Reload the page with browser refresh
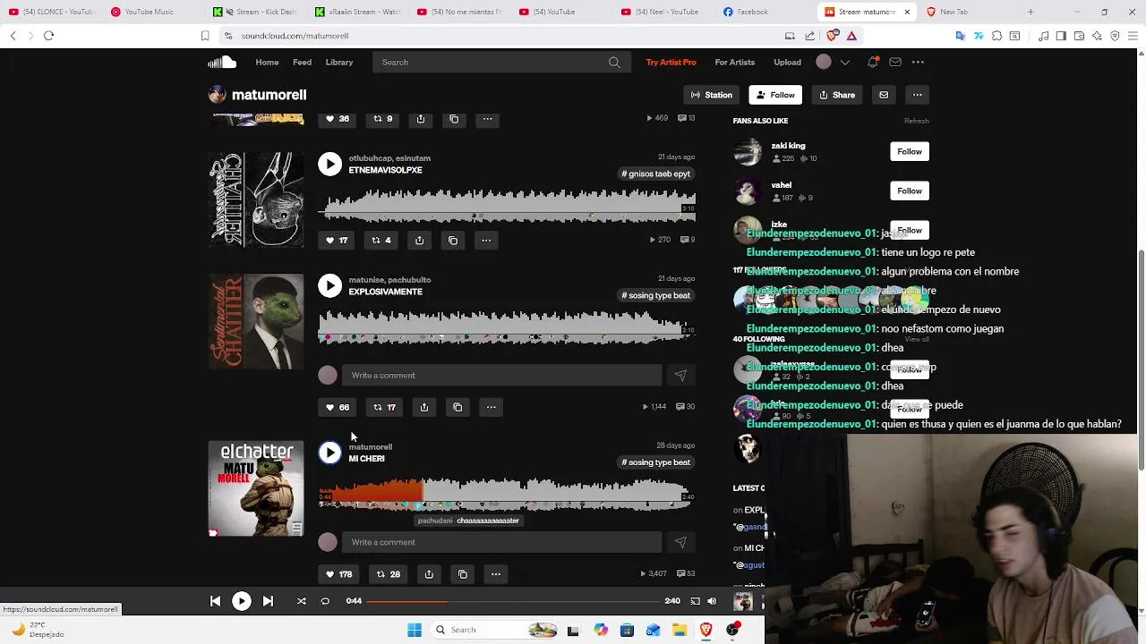 click(x=48, y=36)
